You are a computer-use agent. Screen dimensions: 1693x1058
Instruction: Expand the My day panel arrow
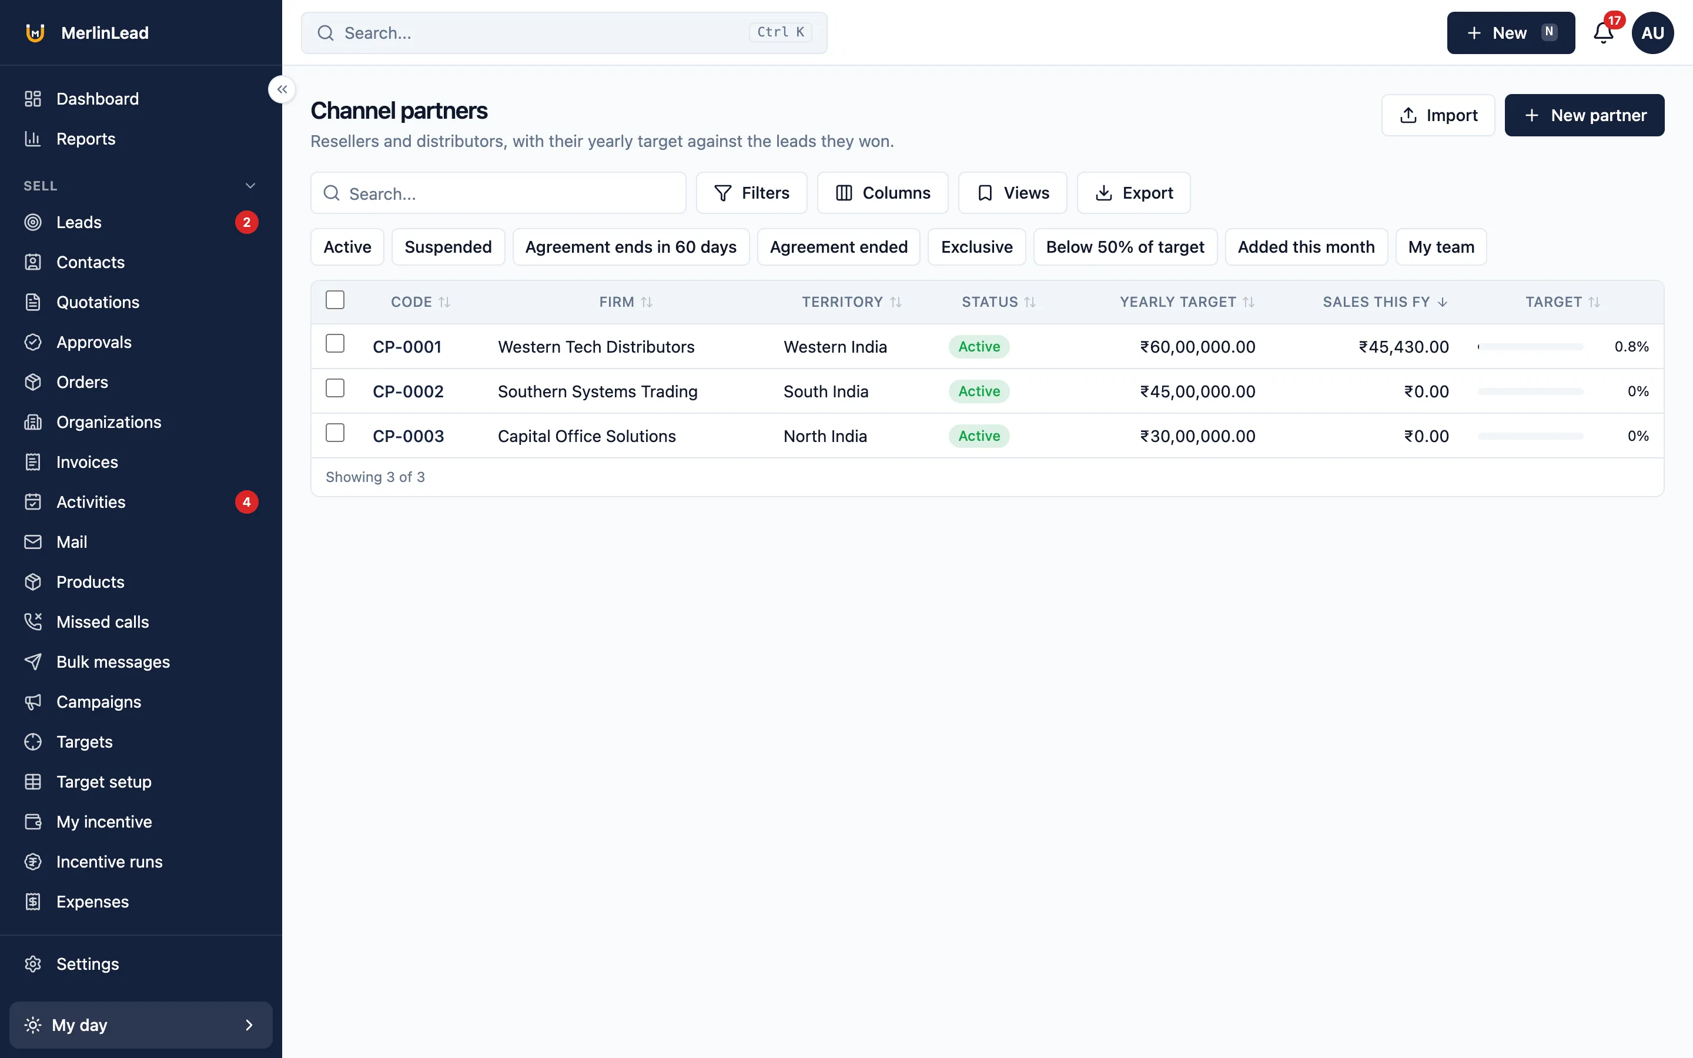pos(249,1025)
